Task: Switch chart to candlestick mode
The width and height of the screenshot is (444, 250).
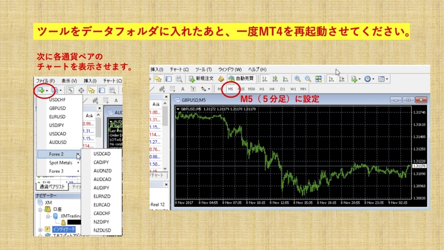Action: click(x=275, y=79)
